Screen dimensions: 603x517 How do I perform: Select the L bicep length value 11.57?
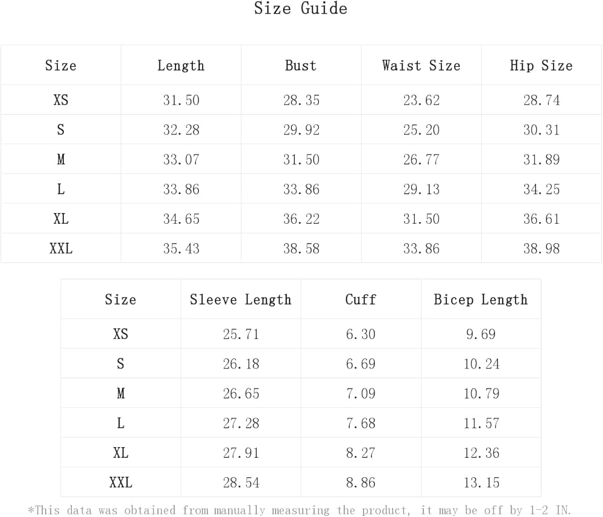(x=481, y=423)
